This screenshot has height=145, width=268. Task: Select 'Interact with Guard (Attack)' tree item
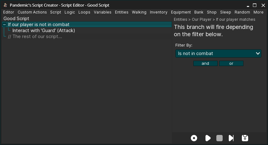pos(43,31)
